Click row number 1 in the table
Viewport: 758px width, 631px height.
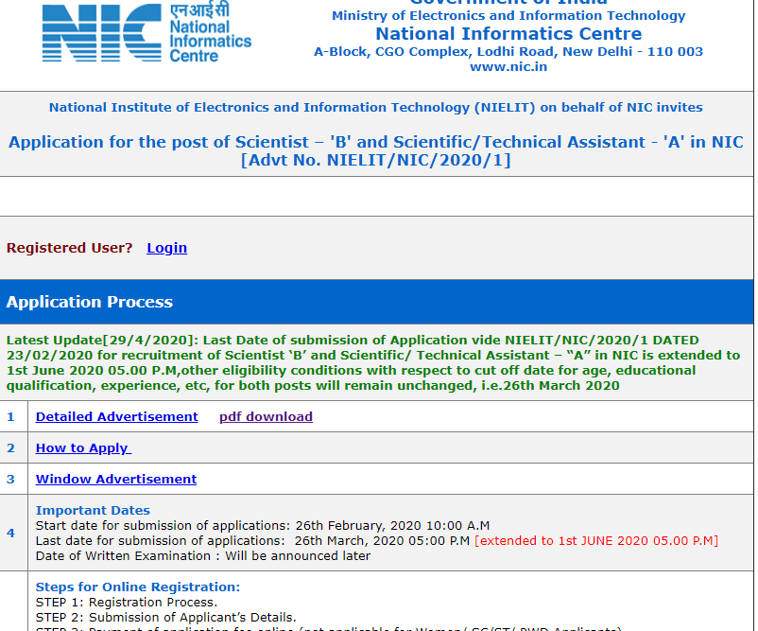click(11, 417)
